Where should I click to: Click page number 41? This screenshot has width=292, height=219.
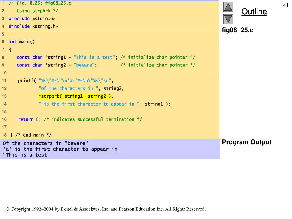tap(286, 5)
